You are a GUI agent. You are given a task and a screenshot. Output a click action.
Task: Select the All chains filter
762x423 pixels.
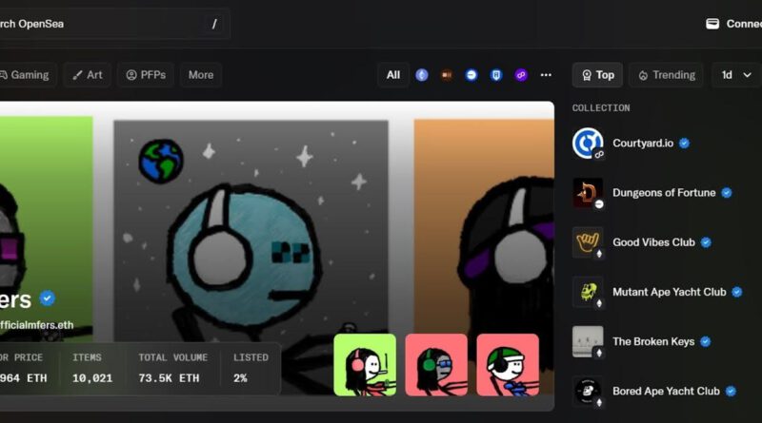coord(393,75)
